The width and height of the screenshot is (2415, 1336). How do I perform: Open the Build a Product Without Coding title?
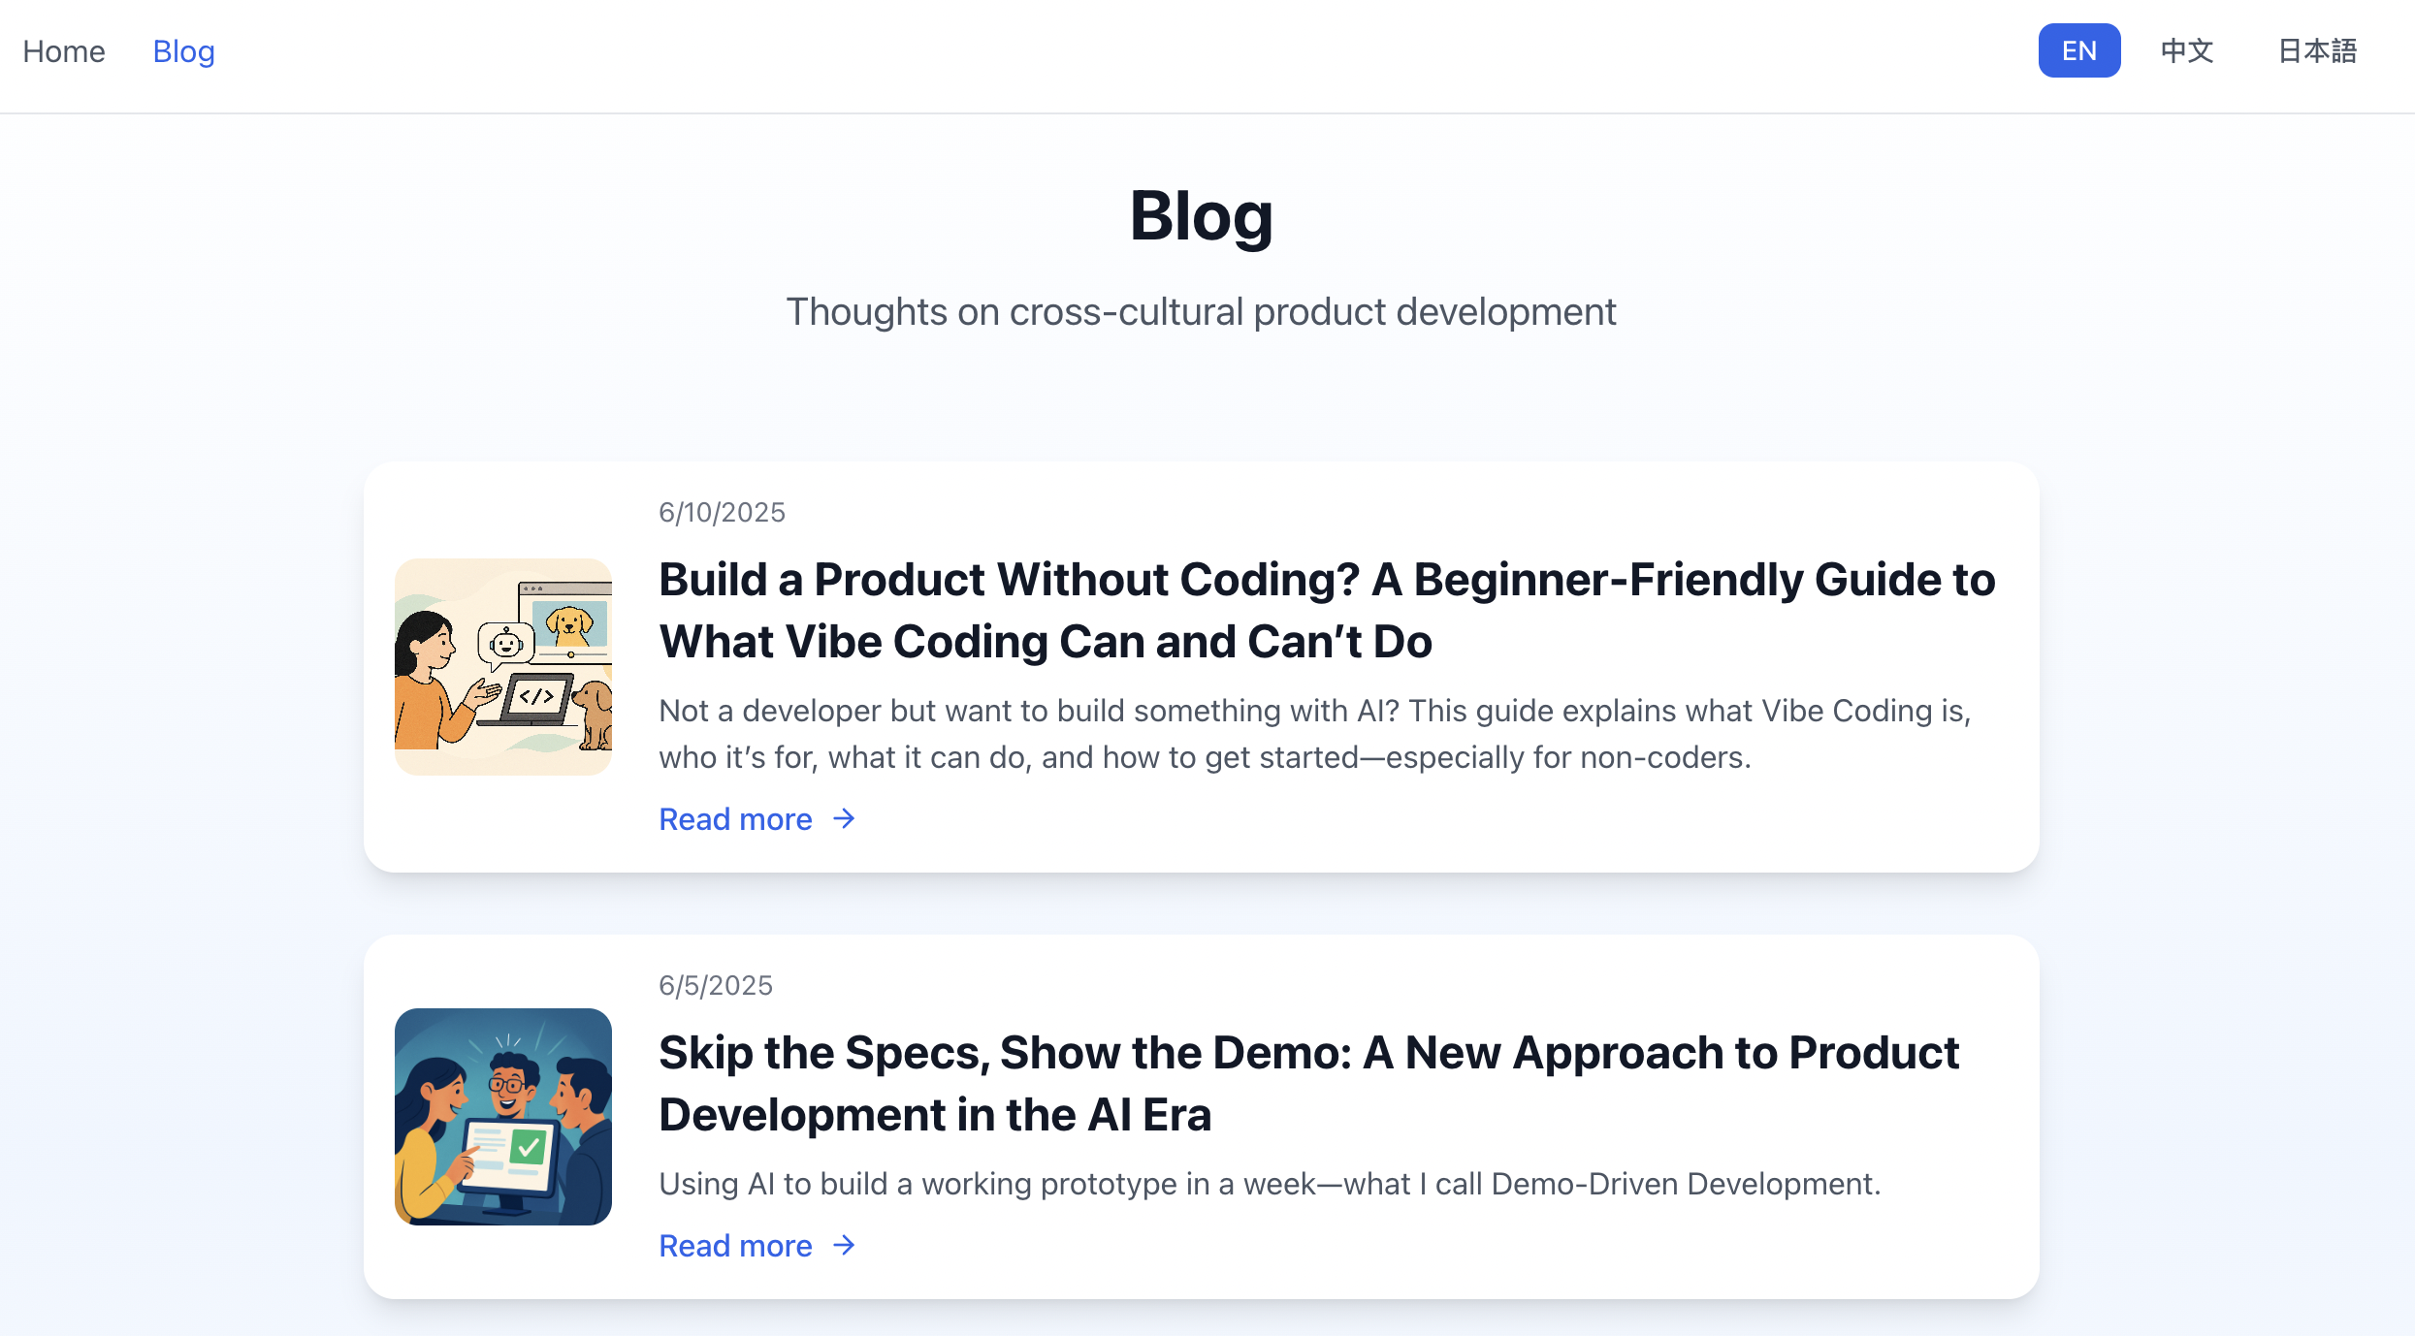(x=1327, y=611)
